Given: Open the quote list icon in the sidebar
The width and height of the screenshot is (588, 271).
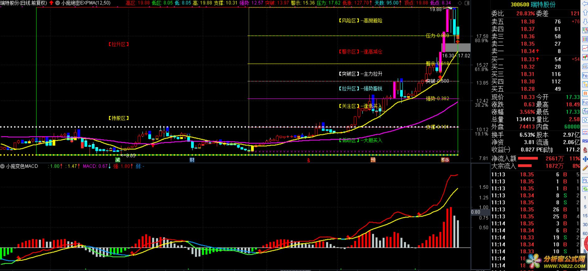Looking at the screenshot, I should pos(585,31).
